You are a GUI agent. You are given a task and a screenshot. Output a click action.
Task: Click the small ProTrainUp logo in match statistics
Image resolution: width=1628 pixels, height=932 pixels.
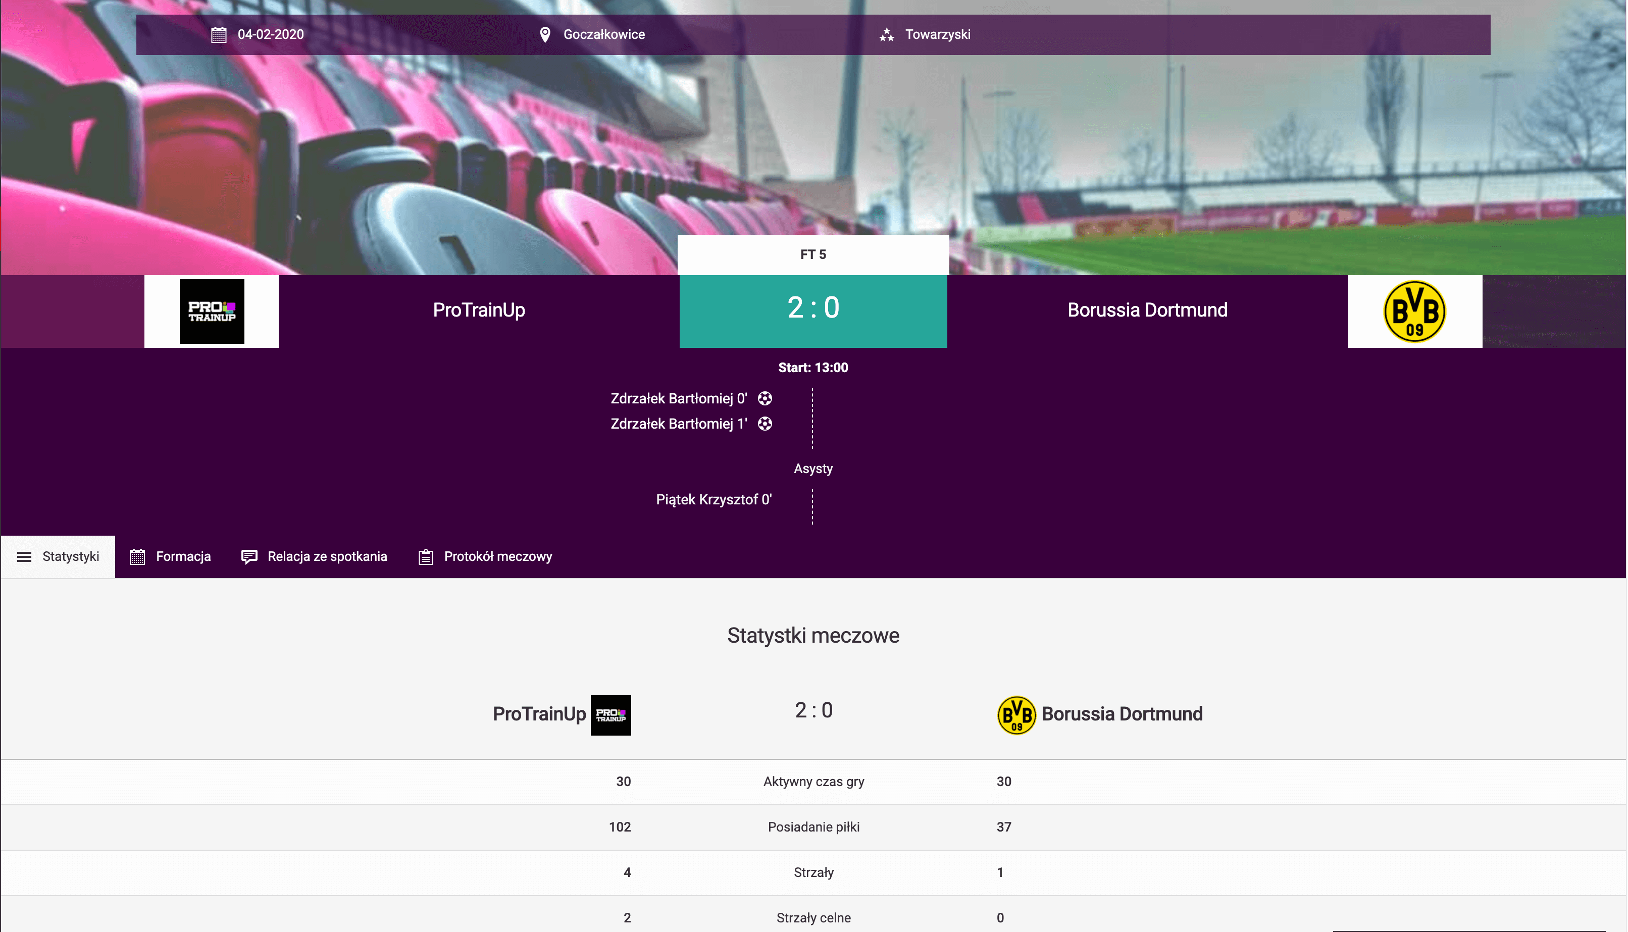pos(610,715)
